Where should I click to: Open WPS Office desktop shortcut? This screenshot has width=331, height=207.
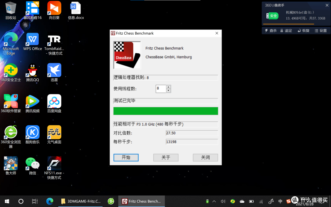click(x=32, y=42)
